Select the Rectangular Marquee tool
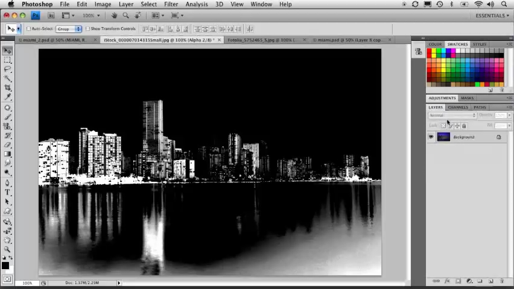The width and height of the screenshot is (514, 289). [7, 60]
